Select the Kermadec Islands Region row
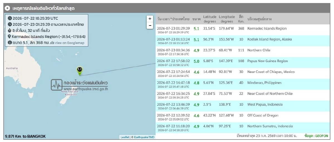 point(243,30)
